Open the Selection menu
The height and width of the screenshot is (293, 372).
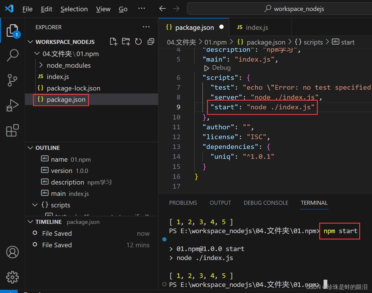[74, 9]
